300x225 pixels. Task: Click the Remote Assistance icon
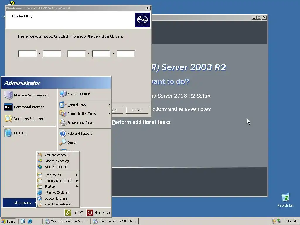pos(40,204)
